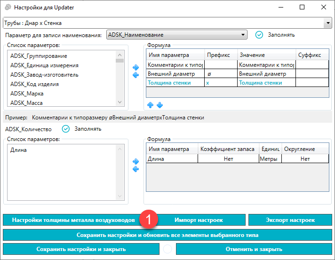Click the Суффикс column header

[312, 55]
